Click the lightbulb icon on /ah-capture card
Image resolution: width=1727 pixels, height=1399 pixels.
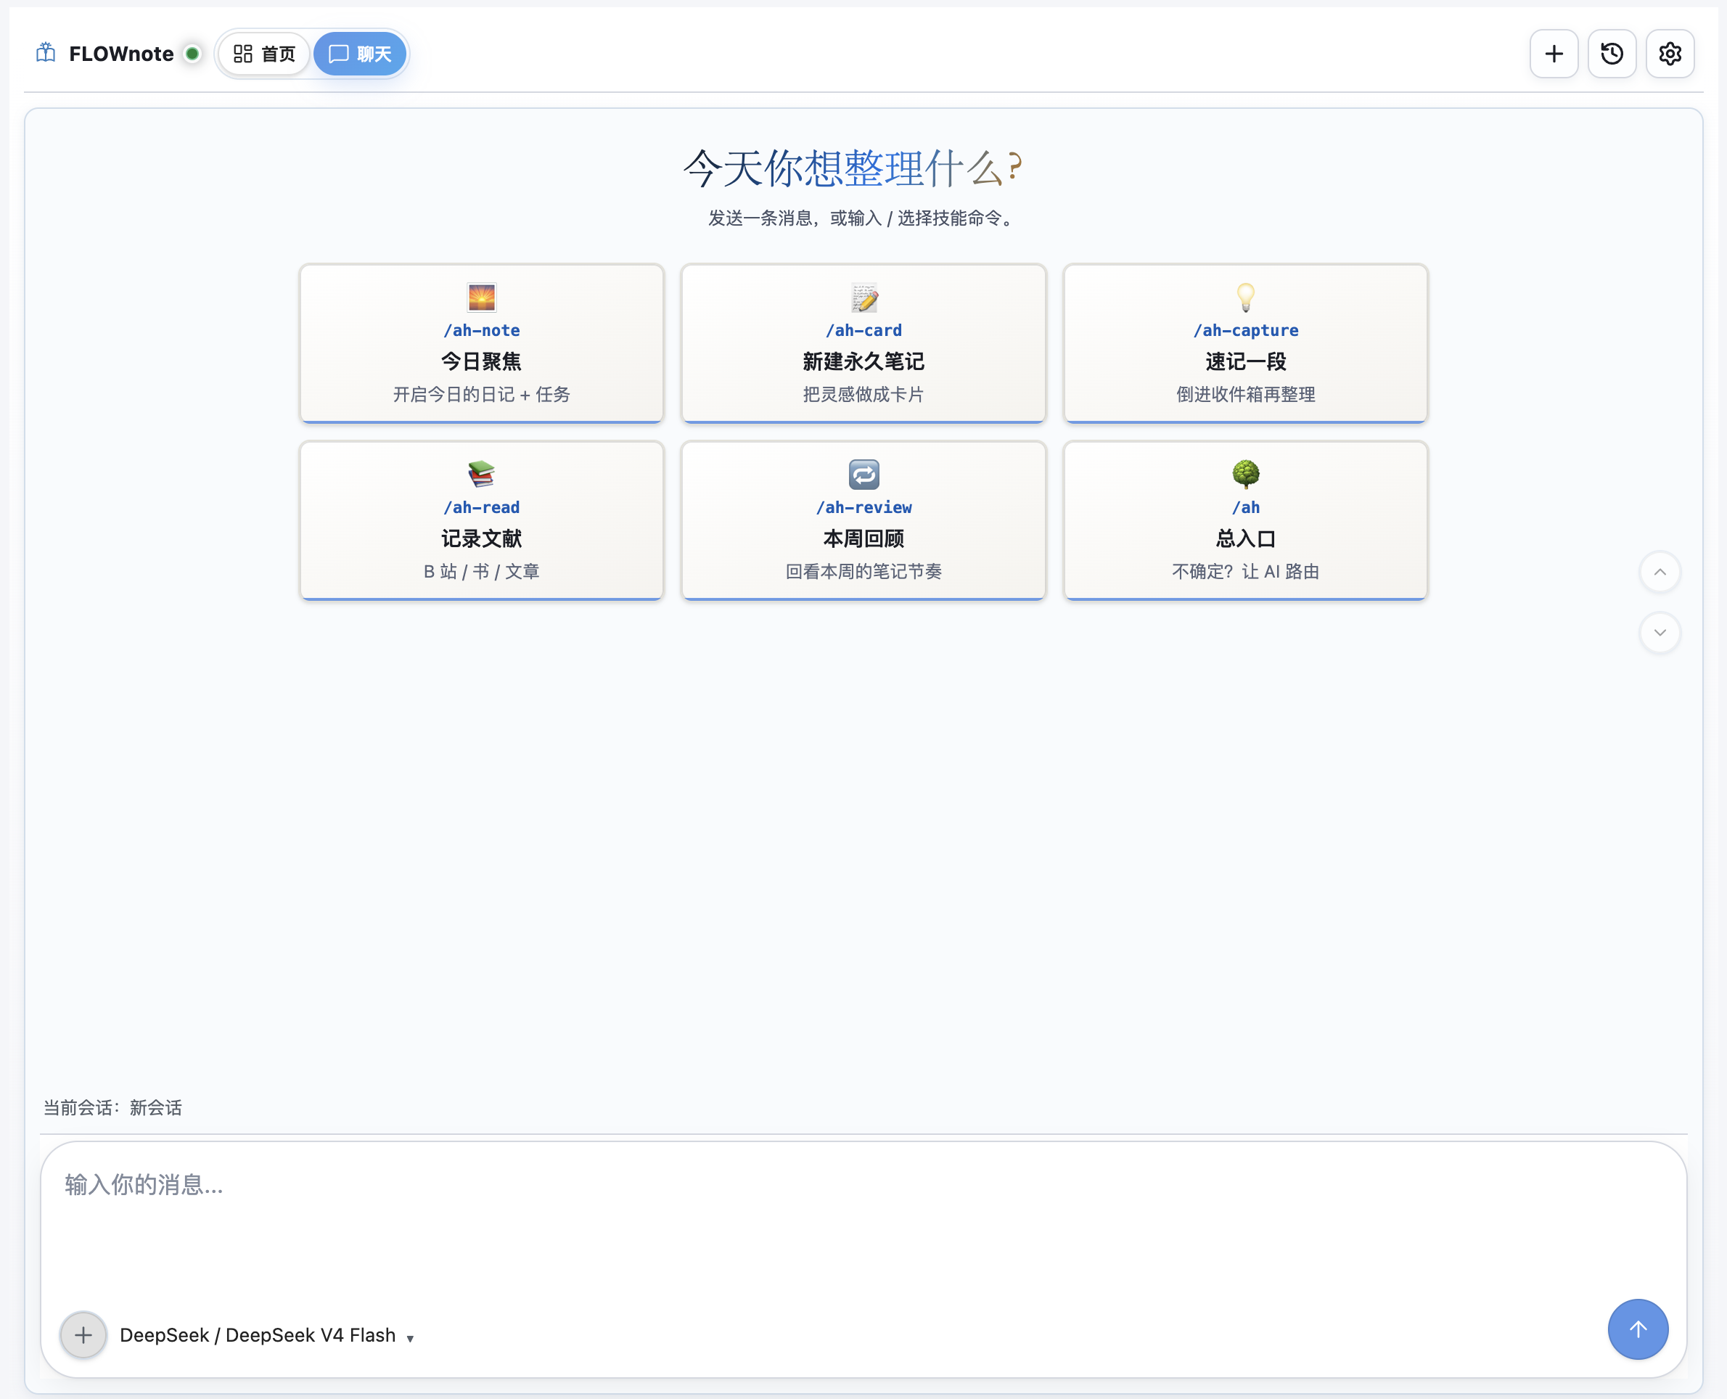pos(1246,298)
